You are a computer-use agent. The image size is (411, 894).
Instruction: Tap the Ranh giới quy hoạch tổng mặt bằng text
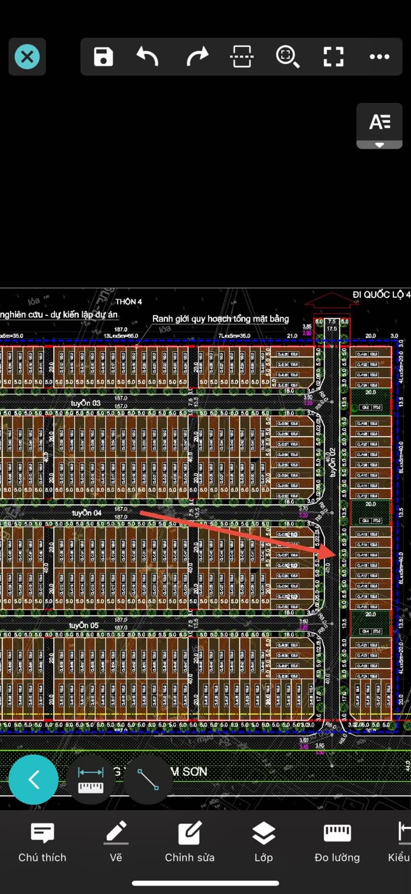(x=220, y=319)
